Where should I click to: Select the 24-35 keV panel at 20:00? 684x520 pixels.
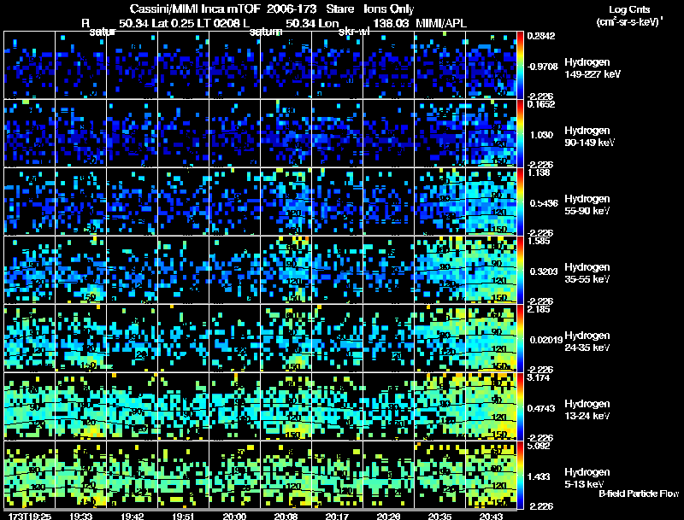click(234, 338)
